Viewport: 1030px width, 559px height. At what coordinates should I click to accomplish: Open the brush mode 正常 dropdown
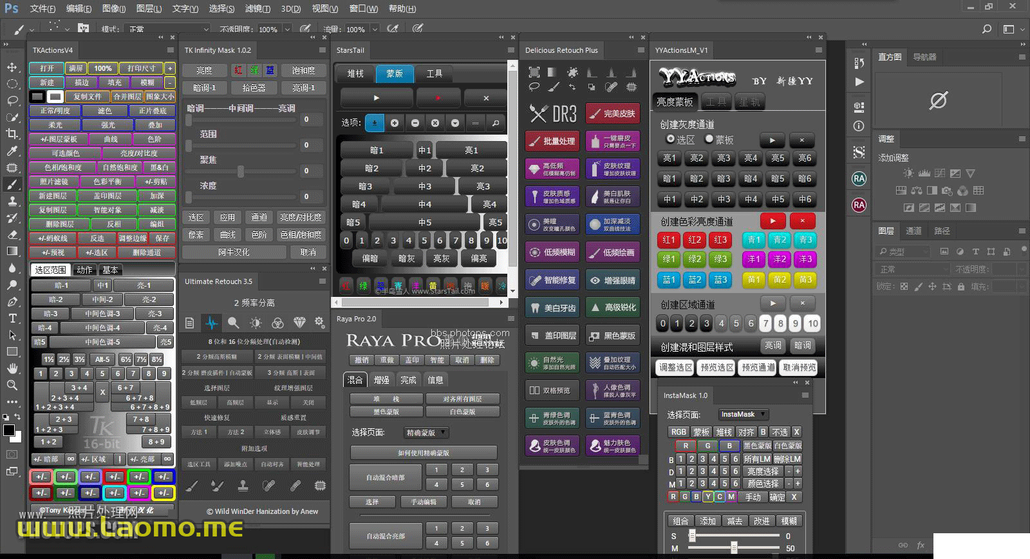pos(169,29)
